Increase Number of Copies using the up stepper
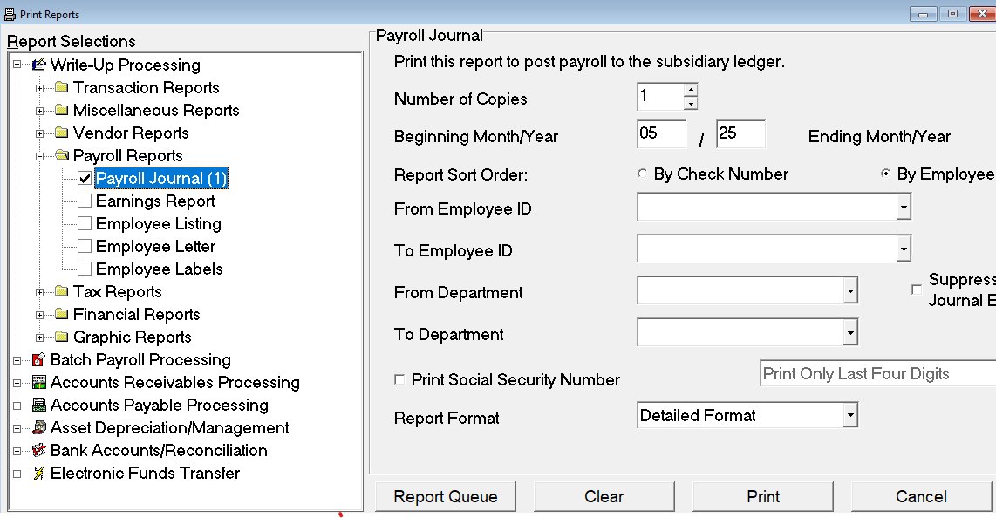 692,91
